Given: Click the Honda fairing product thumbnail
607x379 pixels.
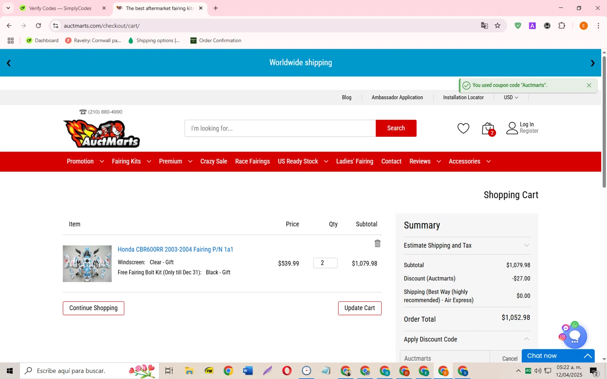Looking at the screenshot, I should tap(87, 264).
